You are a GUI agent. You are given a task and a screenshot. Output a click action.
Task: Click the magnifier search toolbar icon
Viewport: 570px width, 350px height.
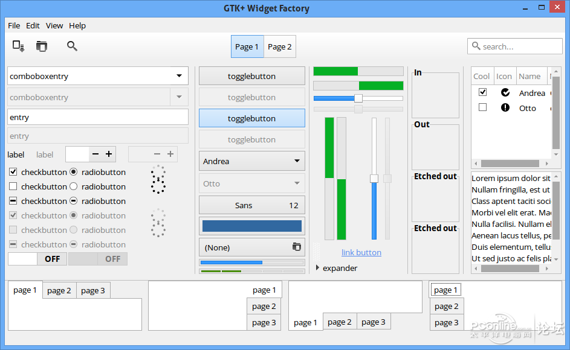72,46
